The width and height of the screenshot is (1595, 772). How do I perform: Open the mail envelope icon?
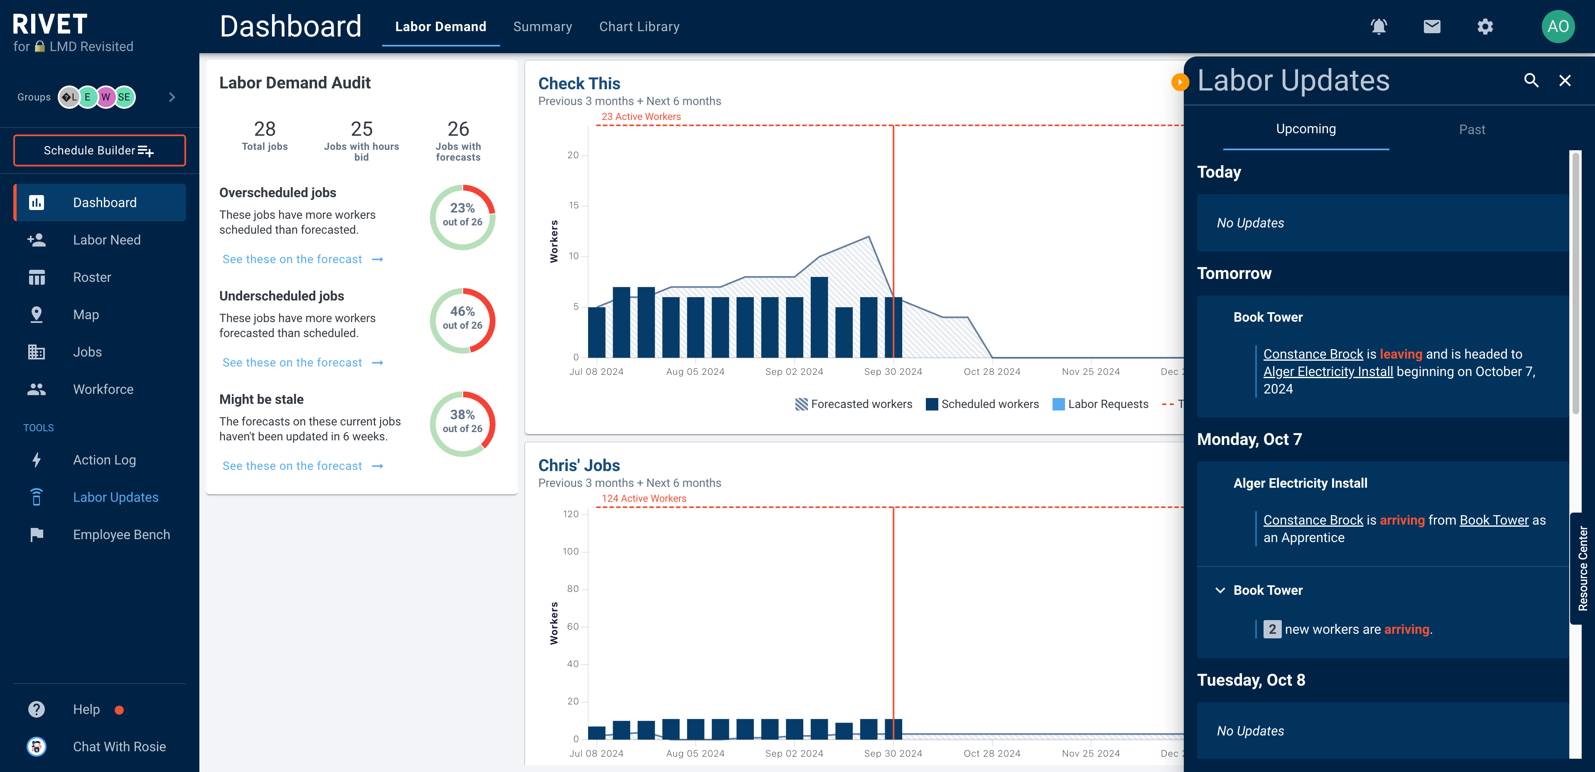coord(1431,27)
